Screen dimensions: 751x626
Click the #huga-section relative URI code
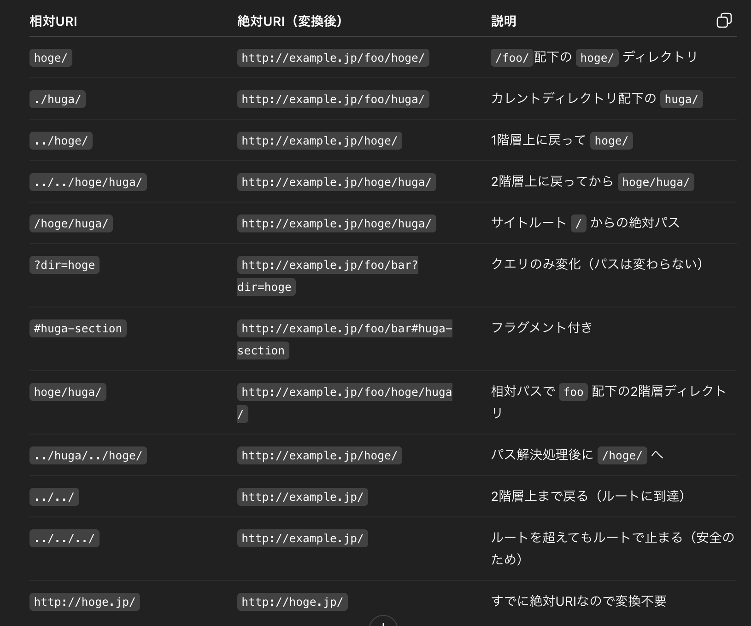[x=78, y=329]
